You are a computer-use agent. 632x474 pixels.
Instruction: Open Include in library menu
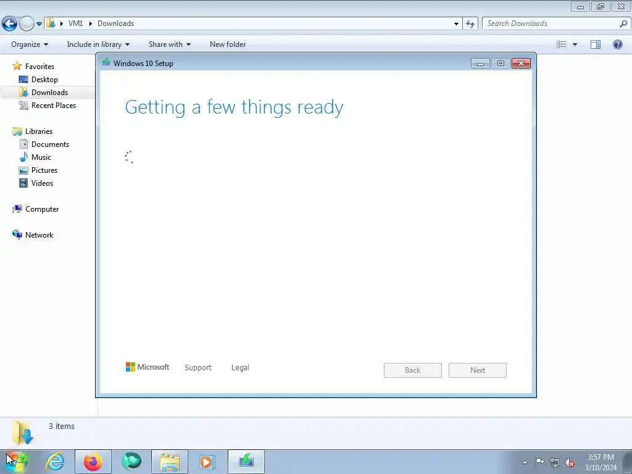(98, 44)
